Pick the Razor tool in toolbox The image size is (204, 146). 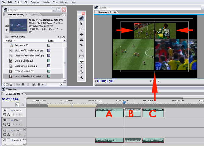coord(81,50)
